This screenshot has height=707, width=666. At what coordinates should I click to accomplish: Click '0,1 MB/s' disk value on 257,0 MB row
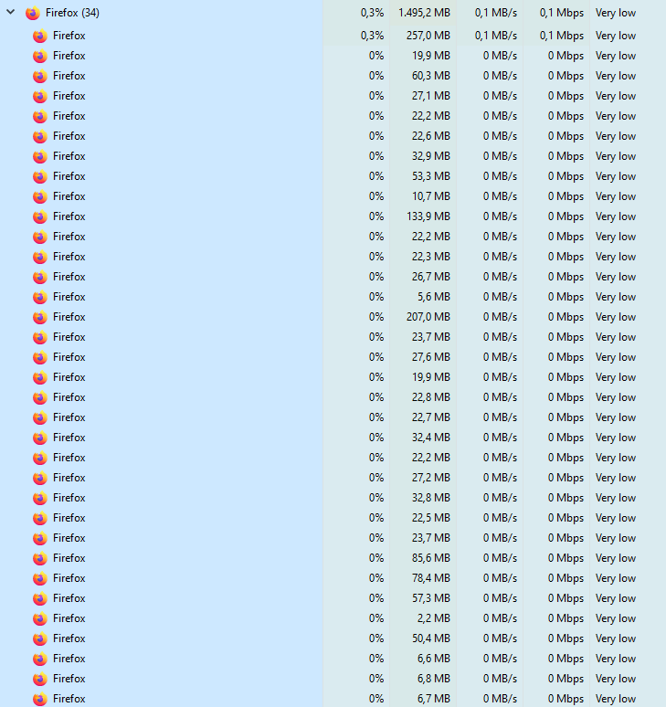pos(495,36)
